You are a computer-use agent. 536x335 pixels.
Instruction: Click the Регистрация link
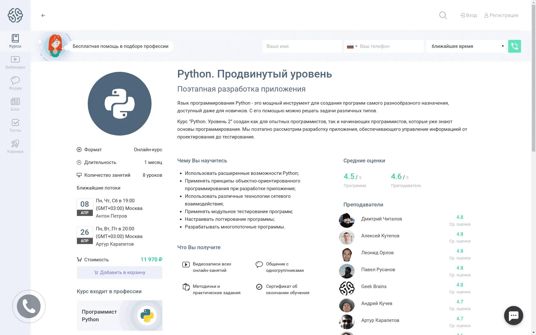click(501, 15)
